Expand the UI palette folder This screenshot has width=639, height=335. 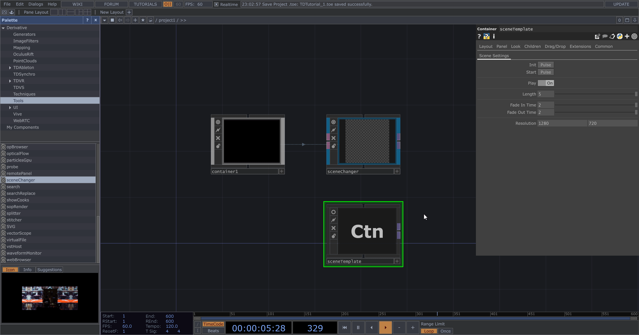10,108
